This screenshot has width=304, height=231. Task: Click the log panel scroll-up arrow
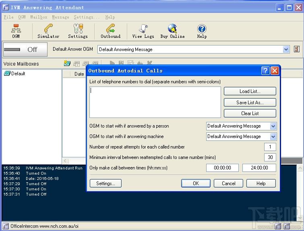tap(300, 168)
